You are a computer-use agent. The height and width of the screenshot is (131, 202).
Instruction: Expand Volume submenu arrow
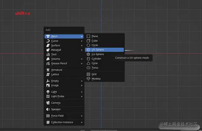pos(82,59)
